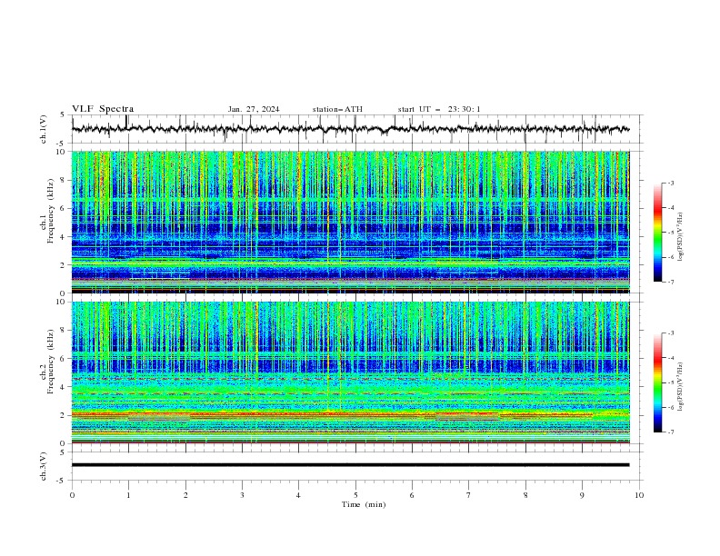Click the "-7" label on ch.2 colorbar
The image size is (720, 556).
pyautogui.click(x=670, y=432)
